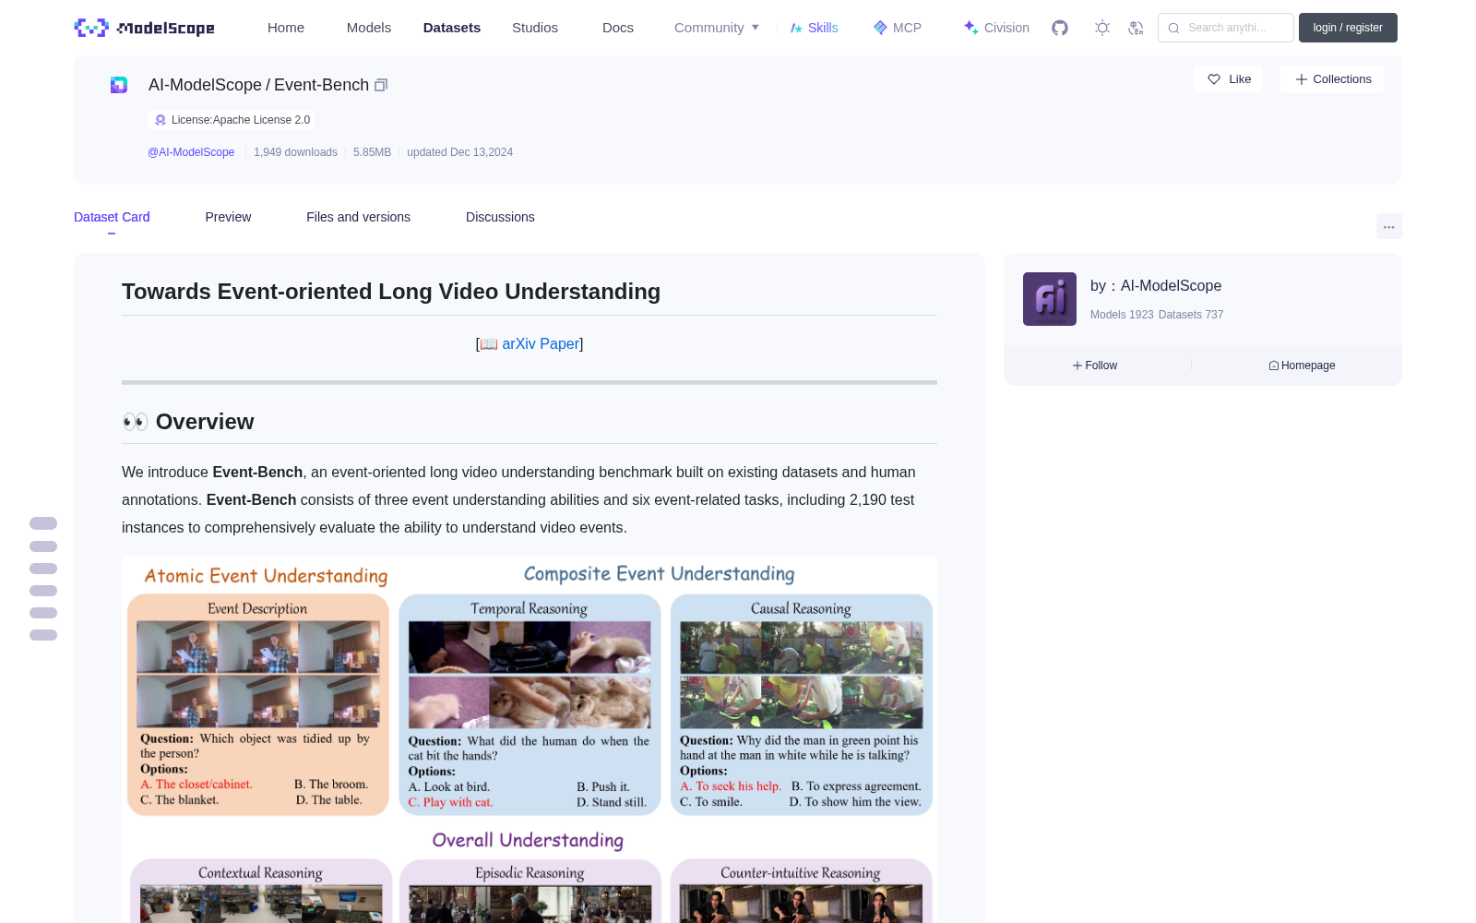Open the Models section
The width and height of the screenshot is (1476, 923).
pyautogui.click(x=369, y=28)
